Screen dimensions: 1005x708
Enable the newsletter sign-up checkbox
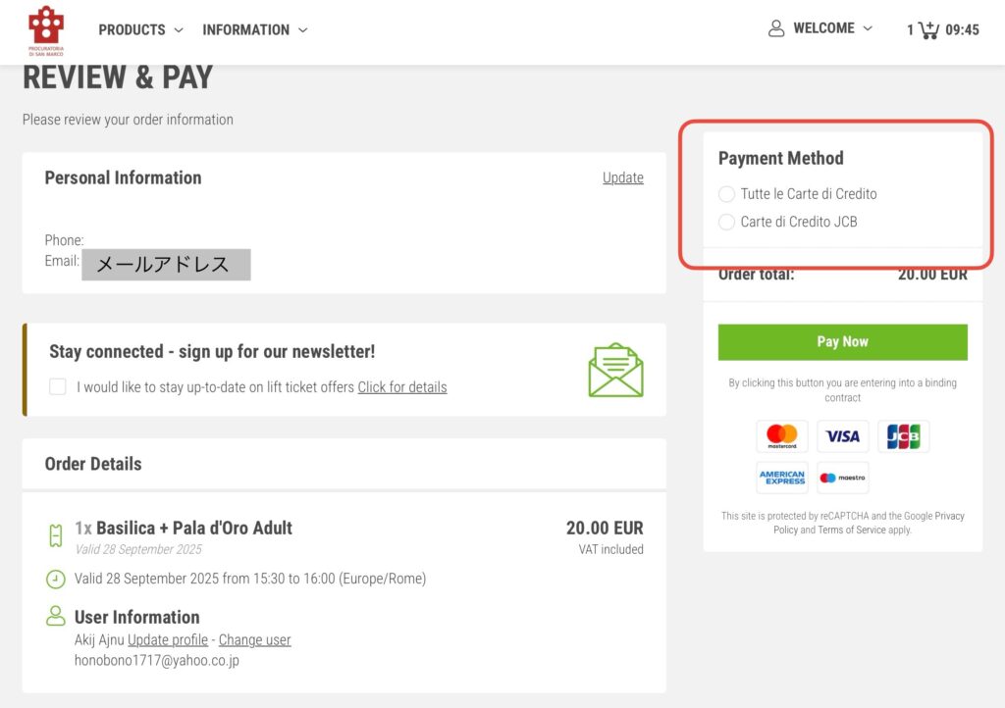pyautogui.click(x=58, y=386)
